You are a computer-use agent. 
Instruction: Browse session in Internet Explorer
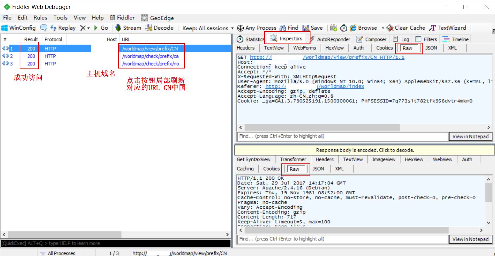coord(363,28)
